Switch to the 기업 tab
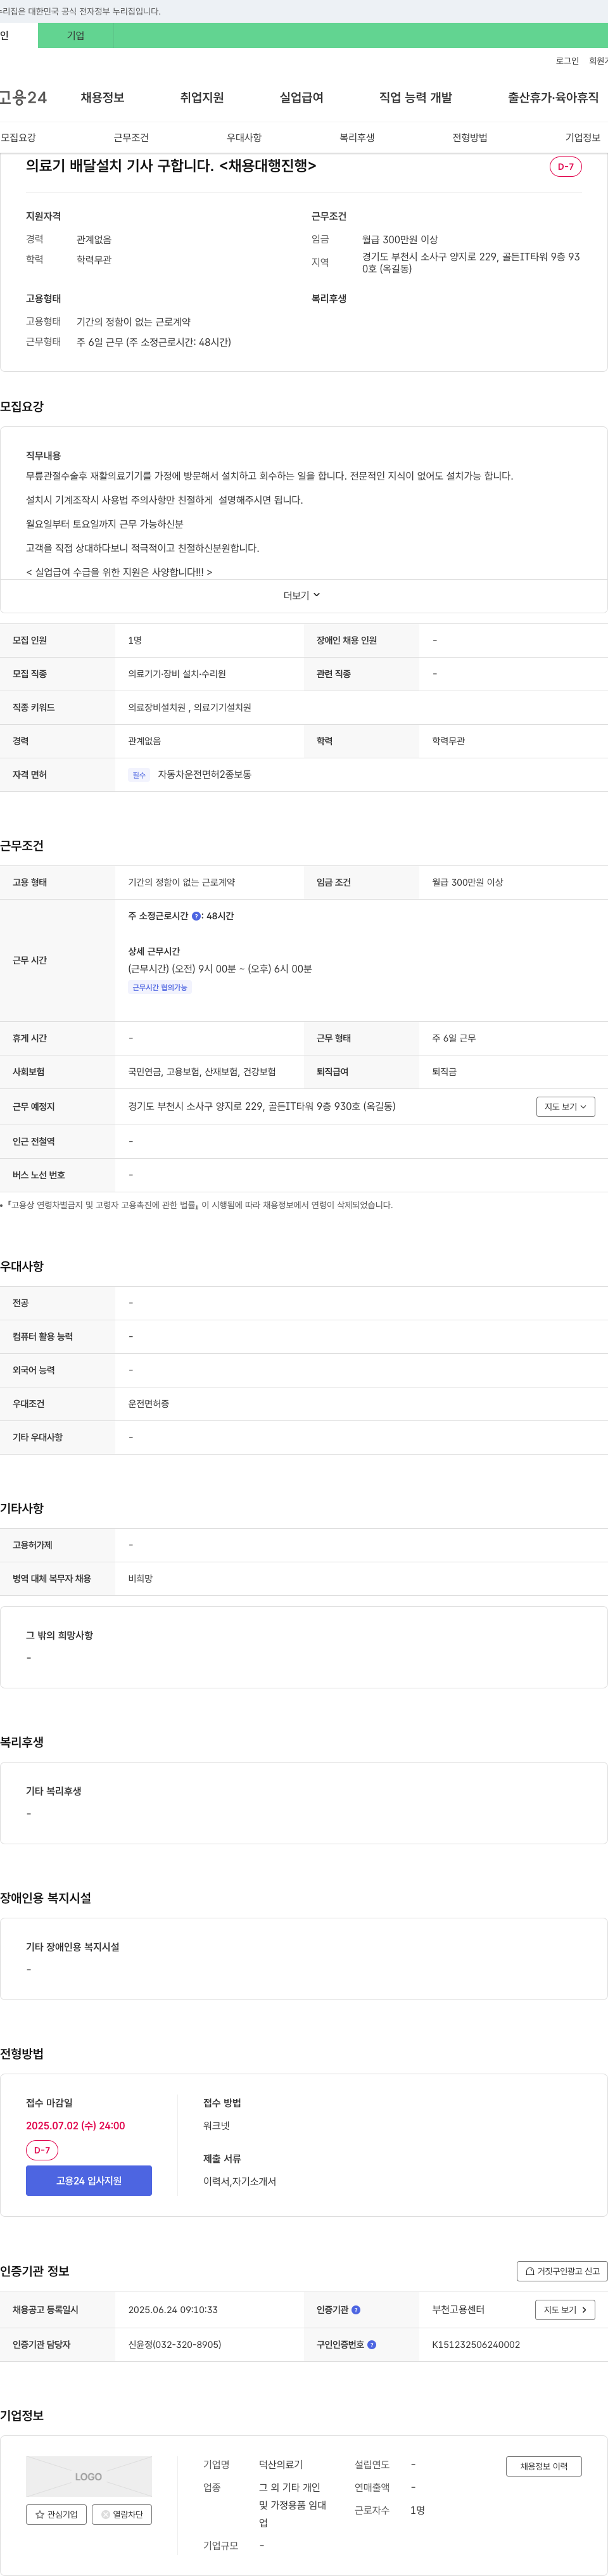 point(76,35)
